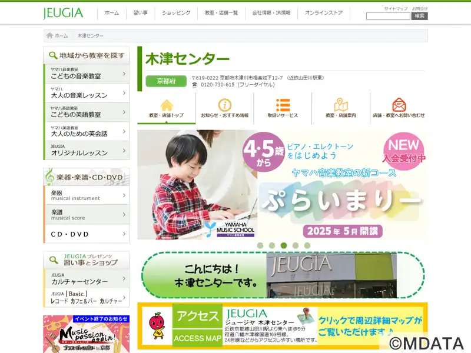This screenshot has height=353, width=471.
Task: Click the treble clef icon beside 楽器・楽譜・CD・DVD
Action: 49,177
